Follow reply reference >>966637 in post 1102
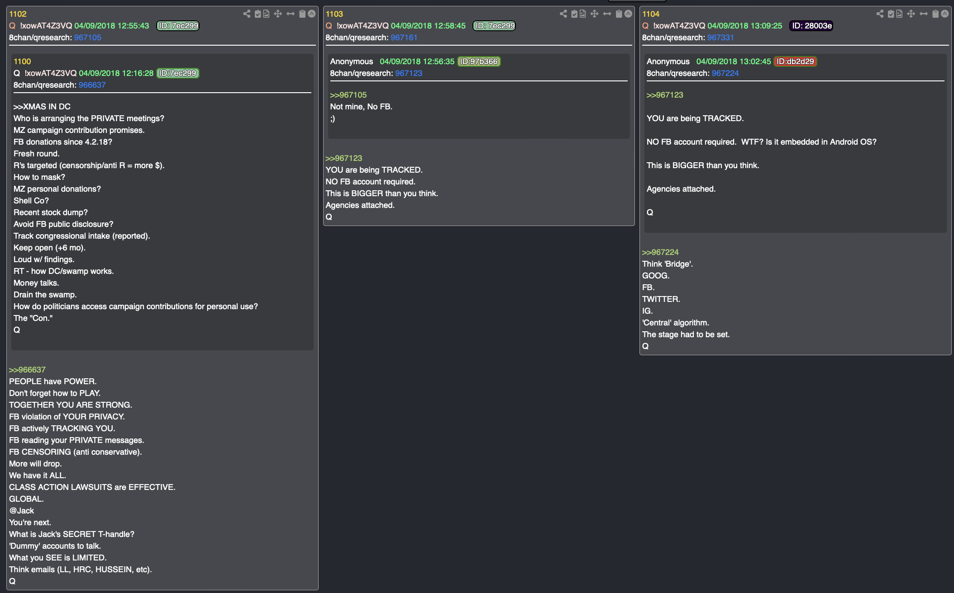This screenshot has height=593, width=954. tap(27, 370)
